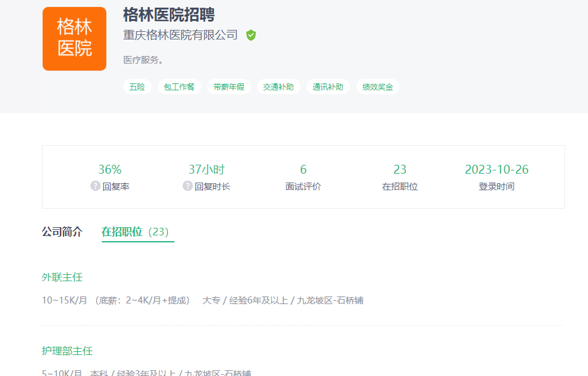
Task: Click company name 重庆格林医院有限公司
Action: point(180,35)
